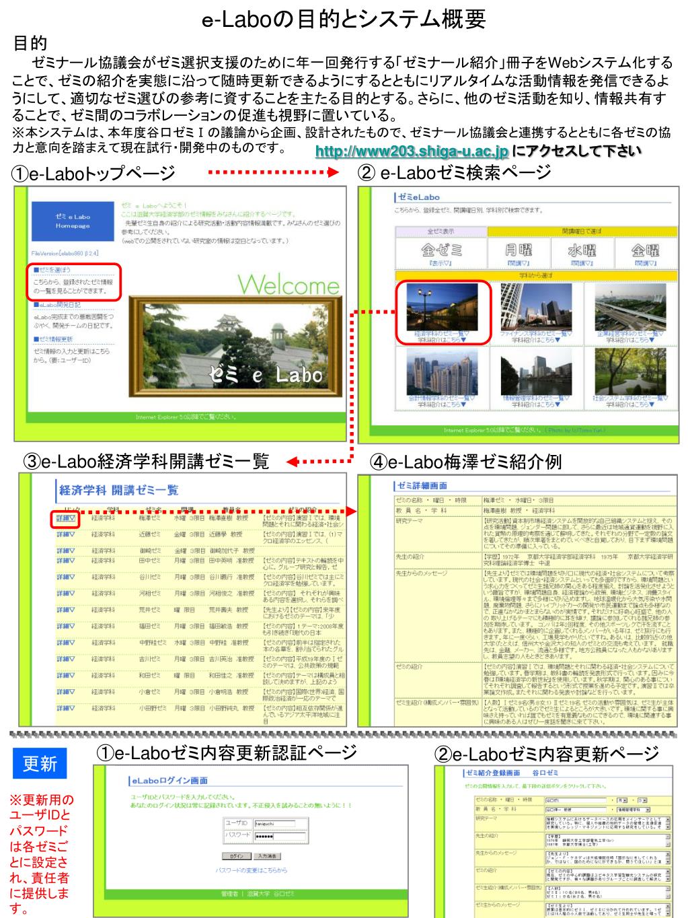Viewport: 688px width, 918px height.
Task: Focus the 研究テーマ textarea in update form
Action: click(607, 824)
